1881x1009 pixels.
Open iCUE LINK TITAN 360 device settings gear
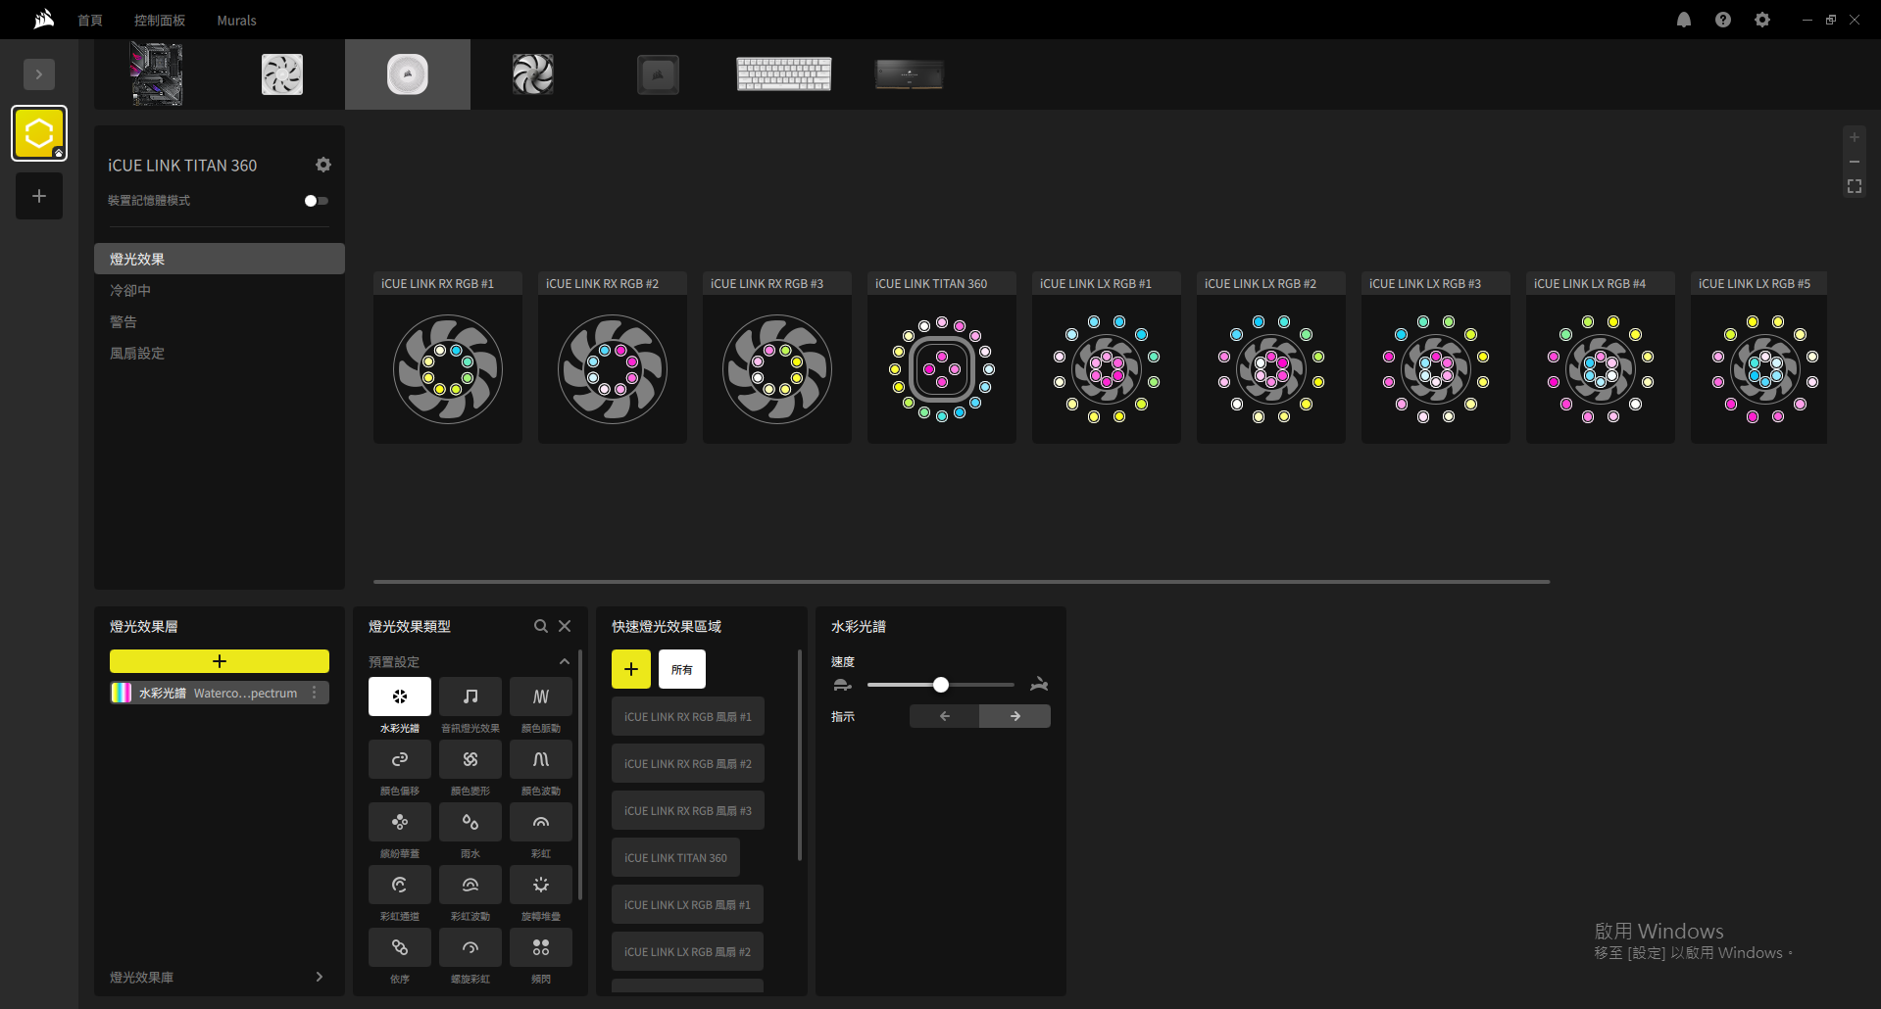(323, 165)
